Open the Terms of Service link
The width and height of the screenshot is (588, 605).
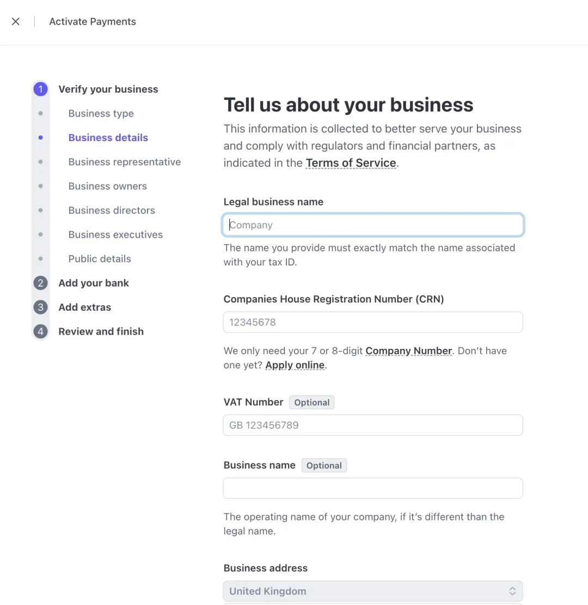coord(351,163)
